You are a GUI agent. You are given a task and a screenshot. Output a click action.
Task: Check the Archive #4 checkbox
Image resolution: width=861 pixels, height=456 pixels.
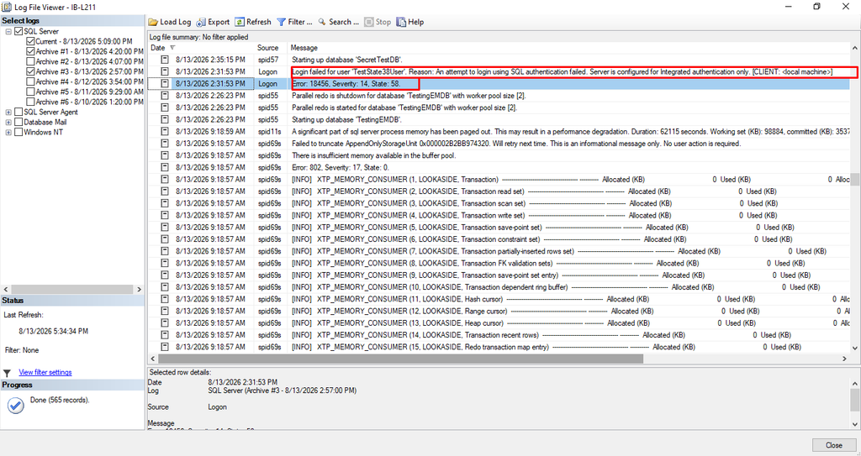click(x=30, y=81)
